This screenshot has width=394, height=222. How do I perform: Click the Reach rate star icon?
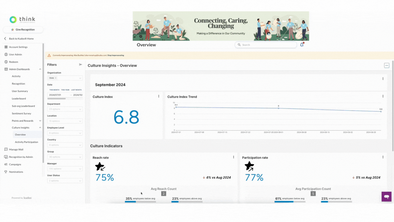[x=100, y=166]
